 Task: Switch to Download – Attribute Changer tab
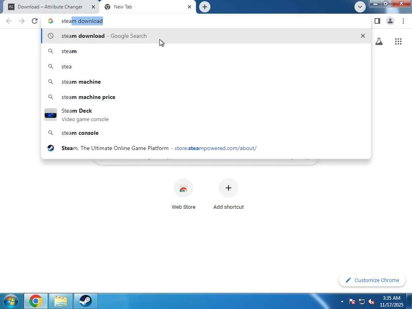point(50,7)
